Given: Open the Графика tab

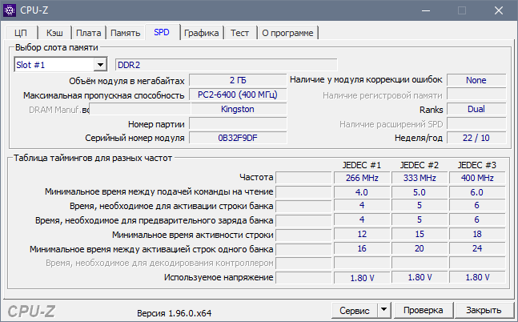Looking at the screenshot, I should [x=202, y=33].
